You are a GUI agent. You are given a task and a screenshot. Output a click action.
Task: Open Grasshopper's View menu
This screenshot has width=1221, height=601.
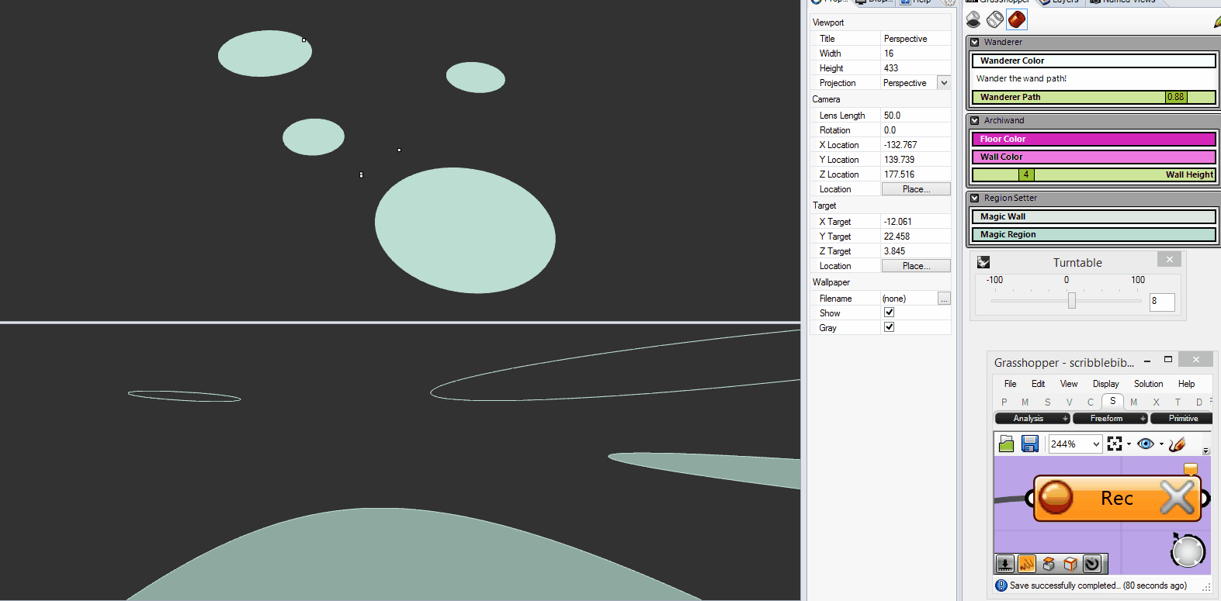[1069, 384]
